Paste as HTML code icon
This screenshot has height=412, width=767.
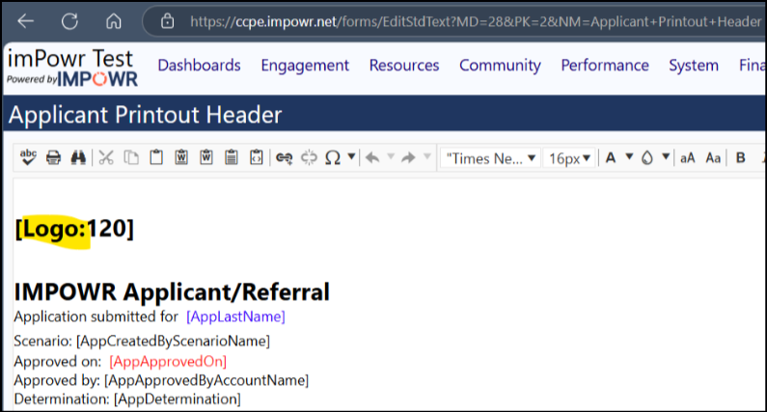click(257, 157)
